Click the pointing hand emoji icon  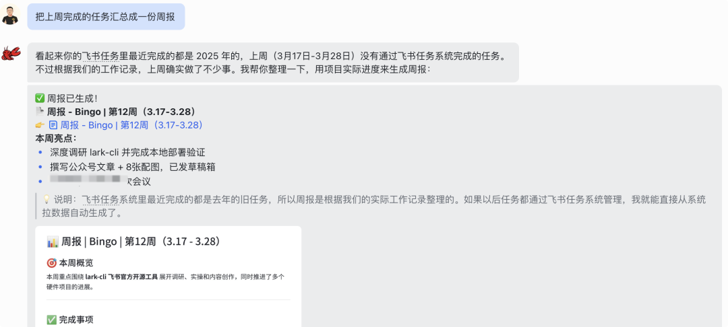pyautogui.click(x=39, y=125)
